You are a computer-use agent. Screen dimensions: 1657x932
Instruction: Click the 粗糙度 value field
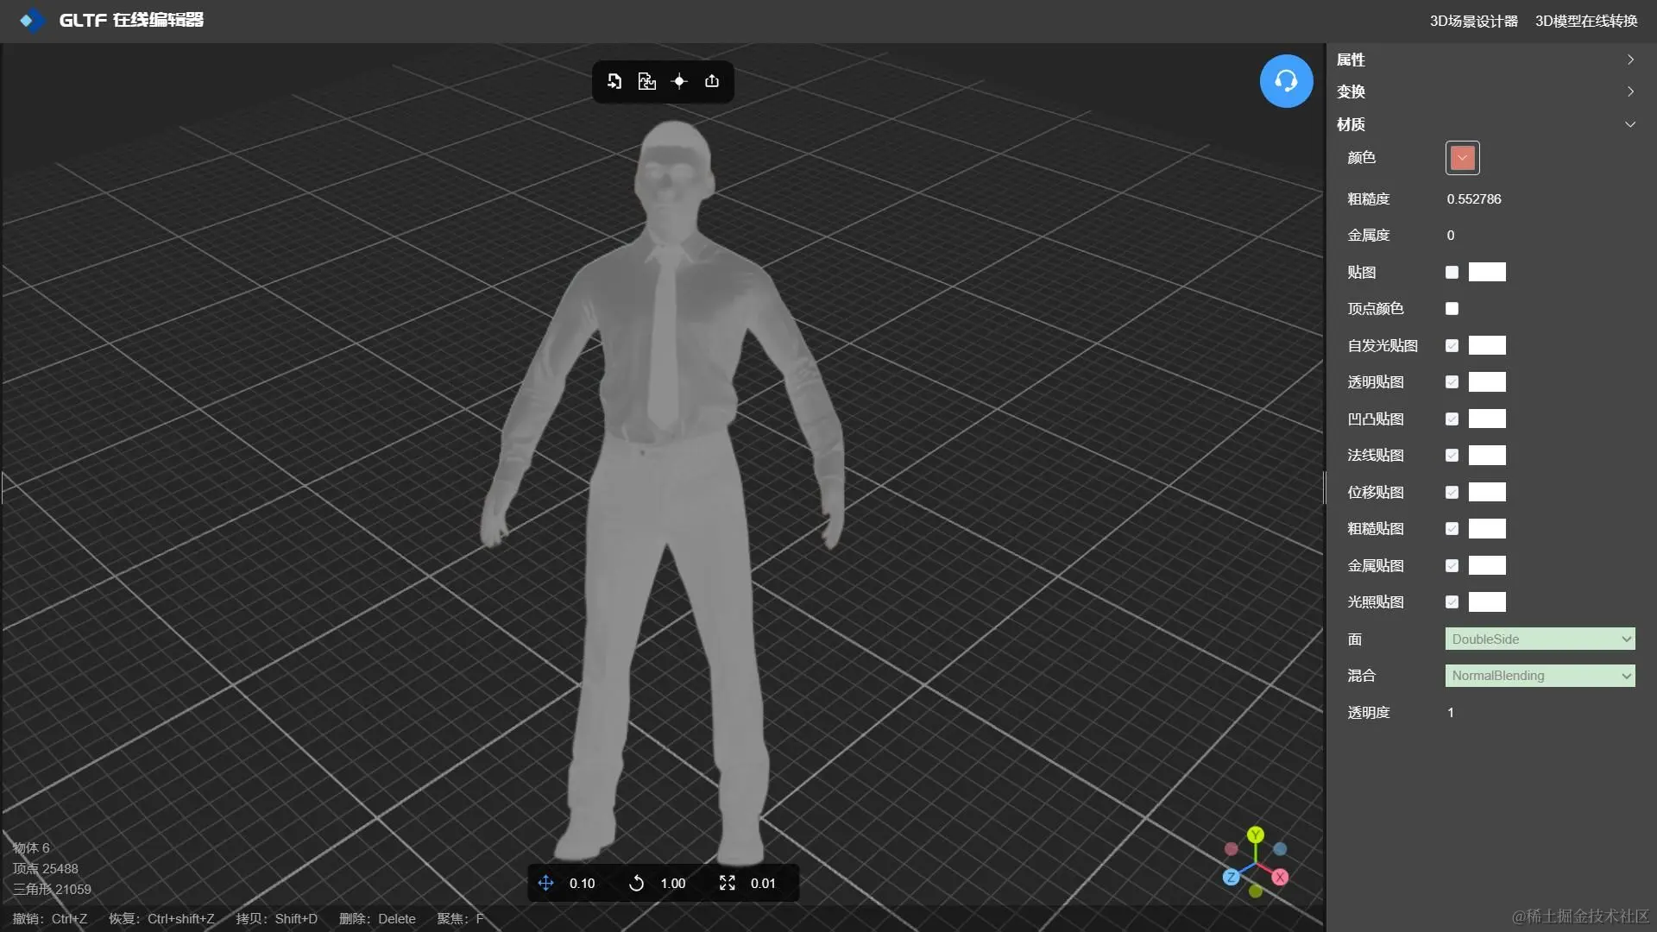coord(1474,199)
